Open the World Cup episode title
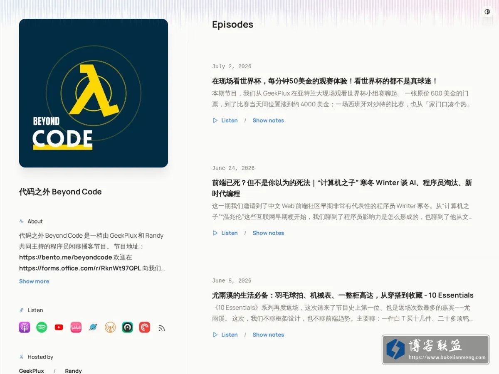 [x=325, y=81]
